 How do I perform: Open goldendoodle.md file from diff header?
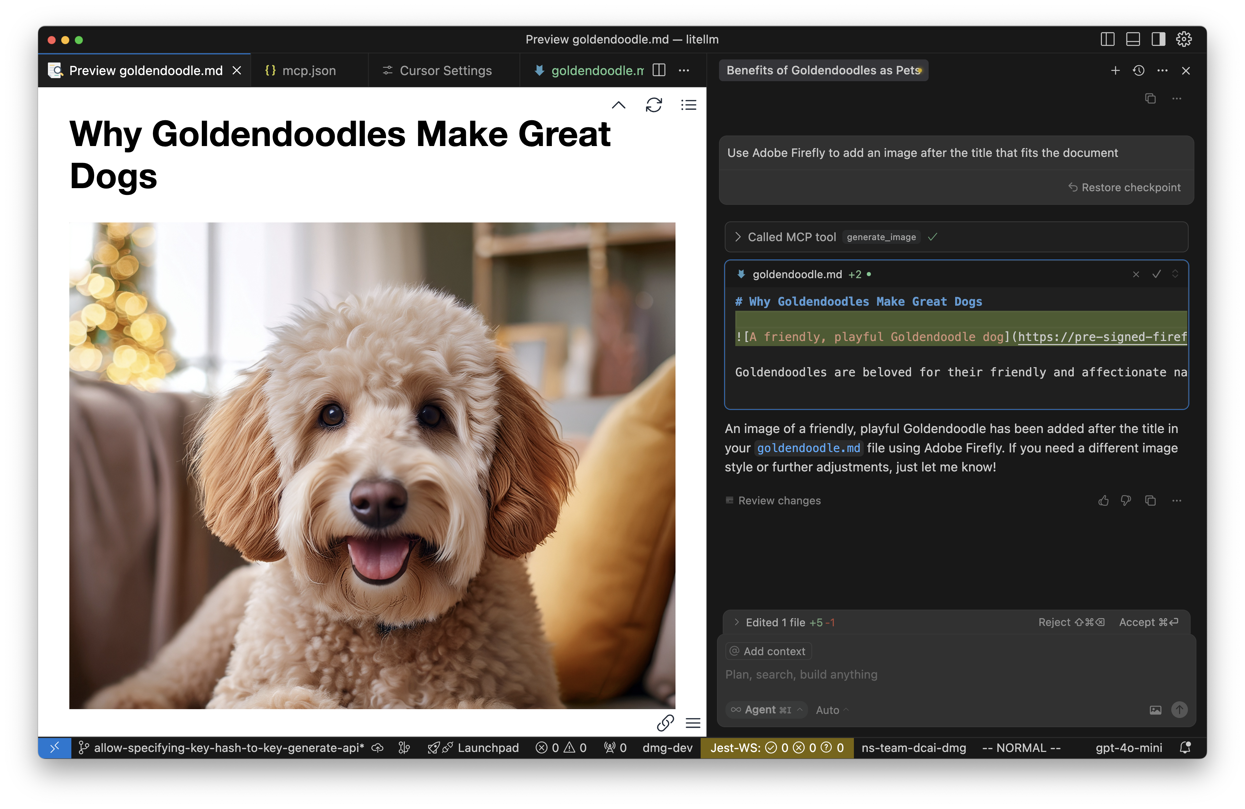coord(797,274)
